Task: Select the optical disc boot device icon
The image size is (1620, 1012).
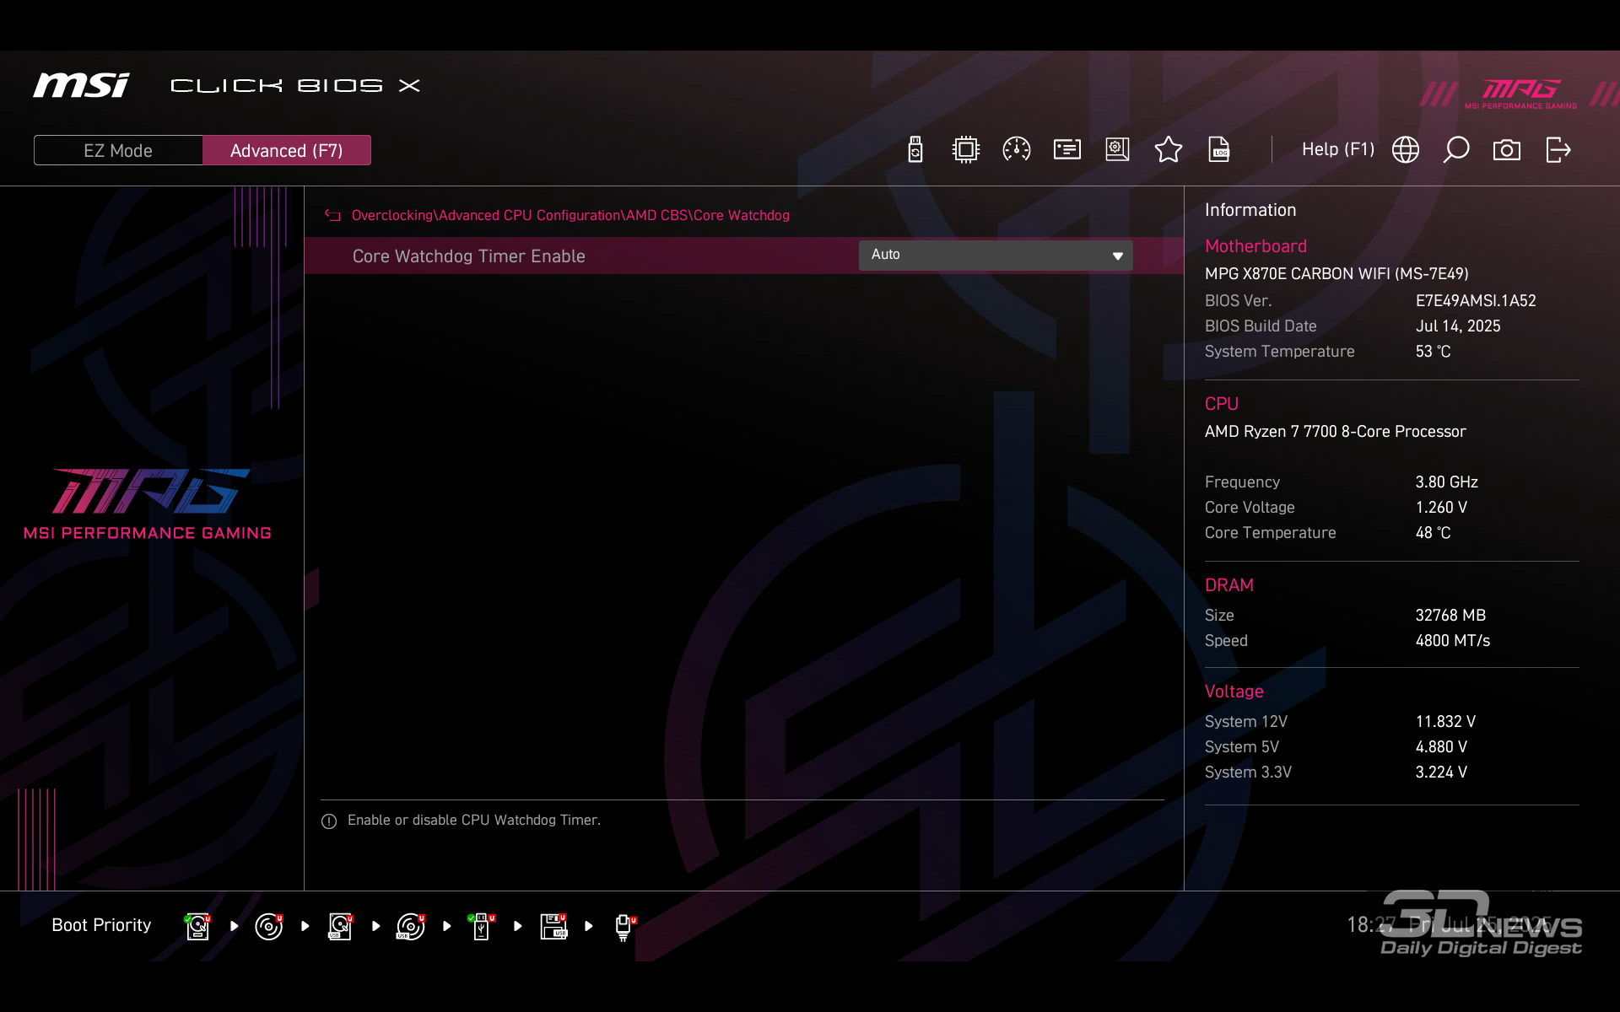Action: click(269, 926)
